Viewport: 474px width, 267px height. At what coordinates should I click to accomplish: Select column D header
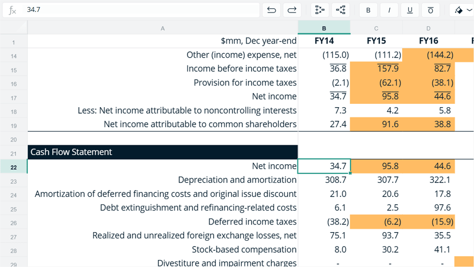[x=428, y=28]
